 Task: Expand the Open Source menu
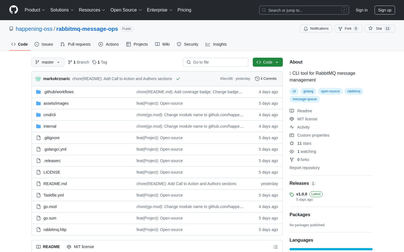[x=126, y=10]
